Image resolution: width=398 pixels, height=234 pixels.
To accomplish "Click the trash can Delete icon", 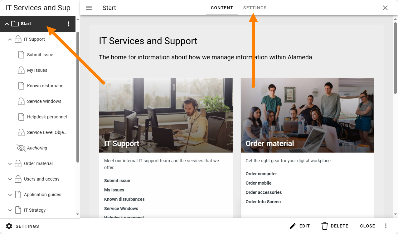I will tap(325, 226).
